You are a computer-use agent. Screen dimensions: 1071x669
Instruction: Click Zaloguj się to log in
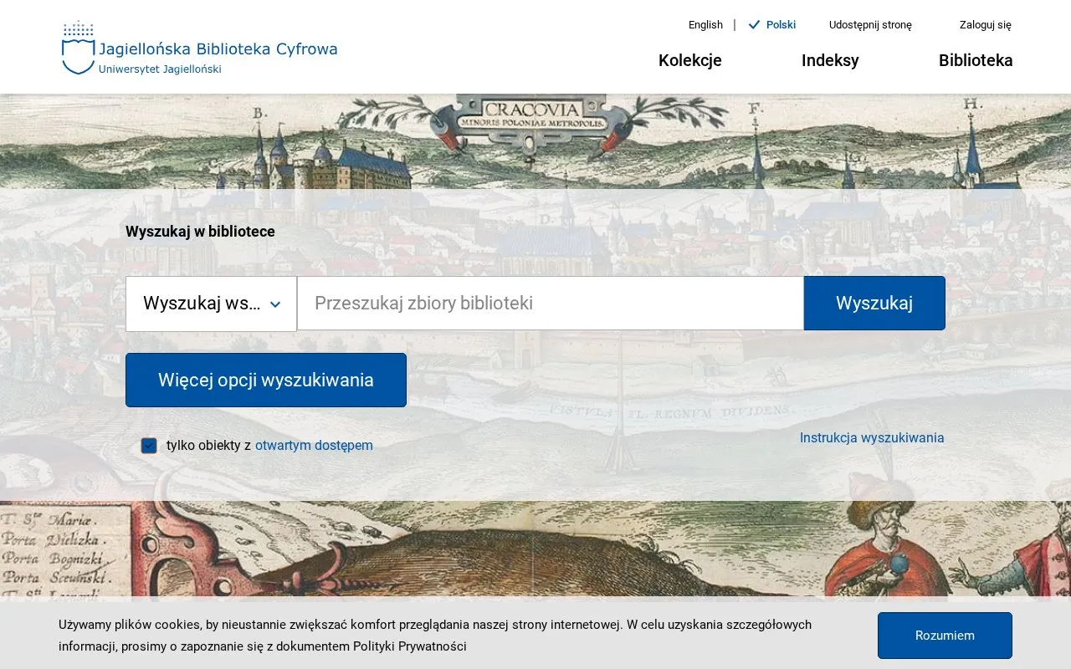point(986,25)
